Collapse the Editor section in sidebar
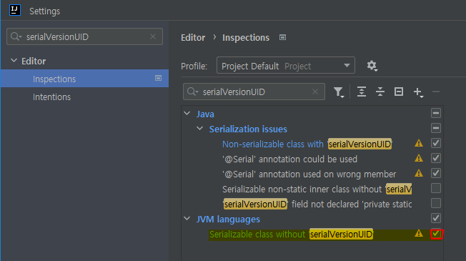The height and width of the screenshot is (261, 466). 14,60
